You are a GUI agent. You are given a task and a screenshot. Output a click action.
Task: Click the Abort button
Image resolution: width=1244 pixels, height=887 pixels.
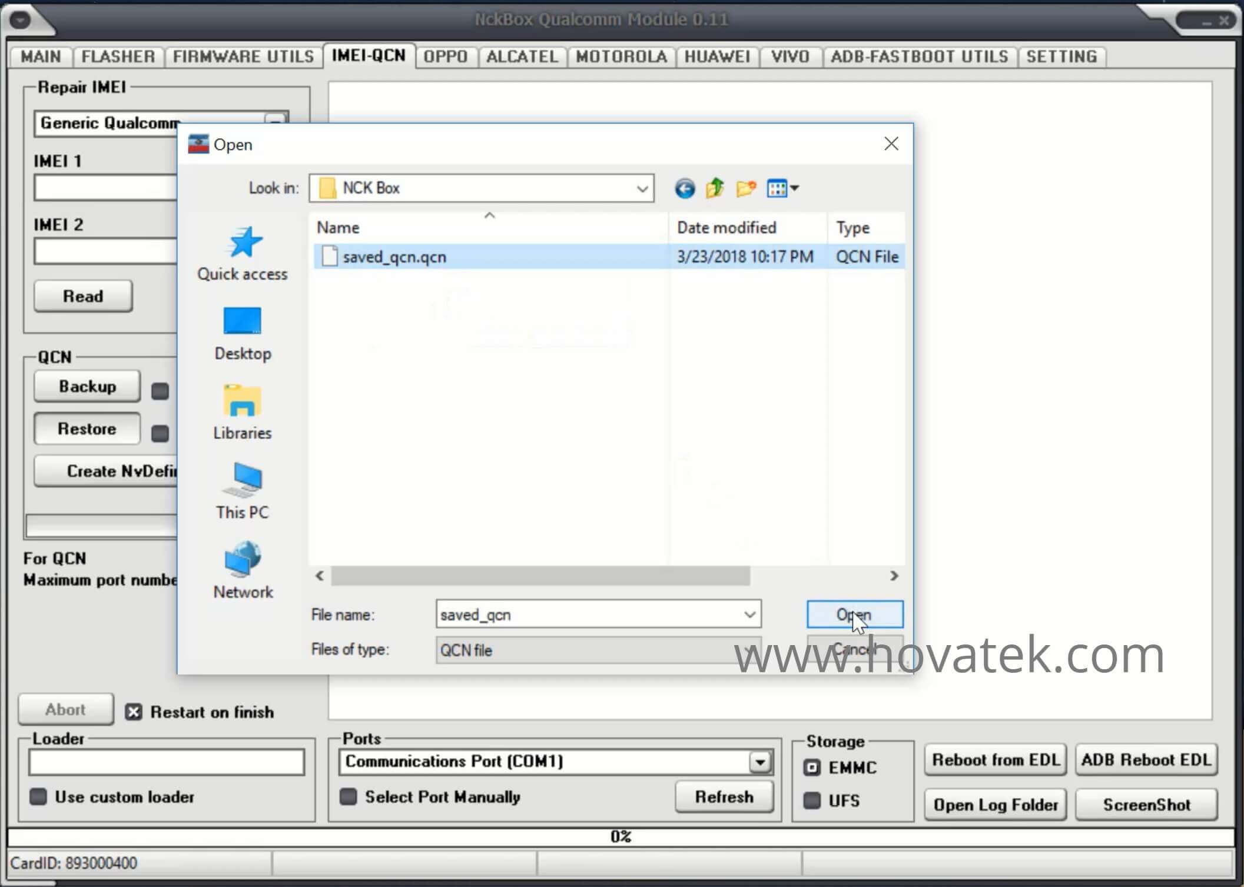click(x=65, y=710)
